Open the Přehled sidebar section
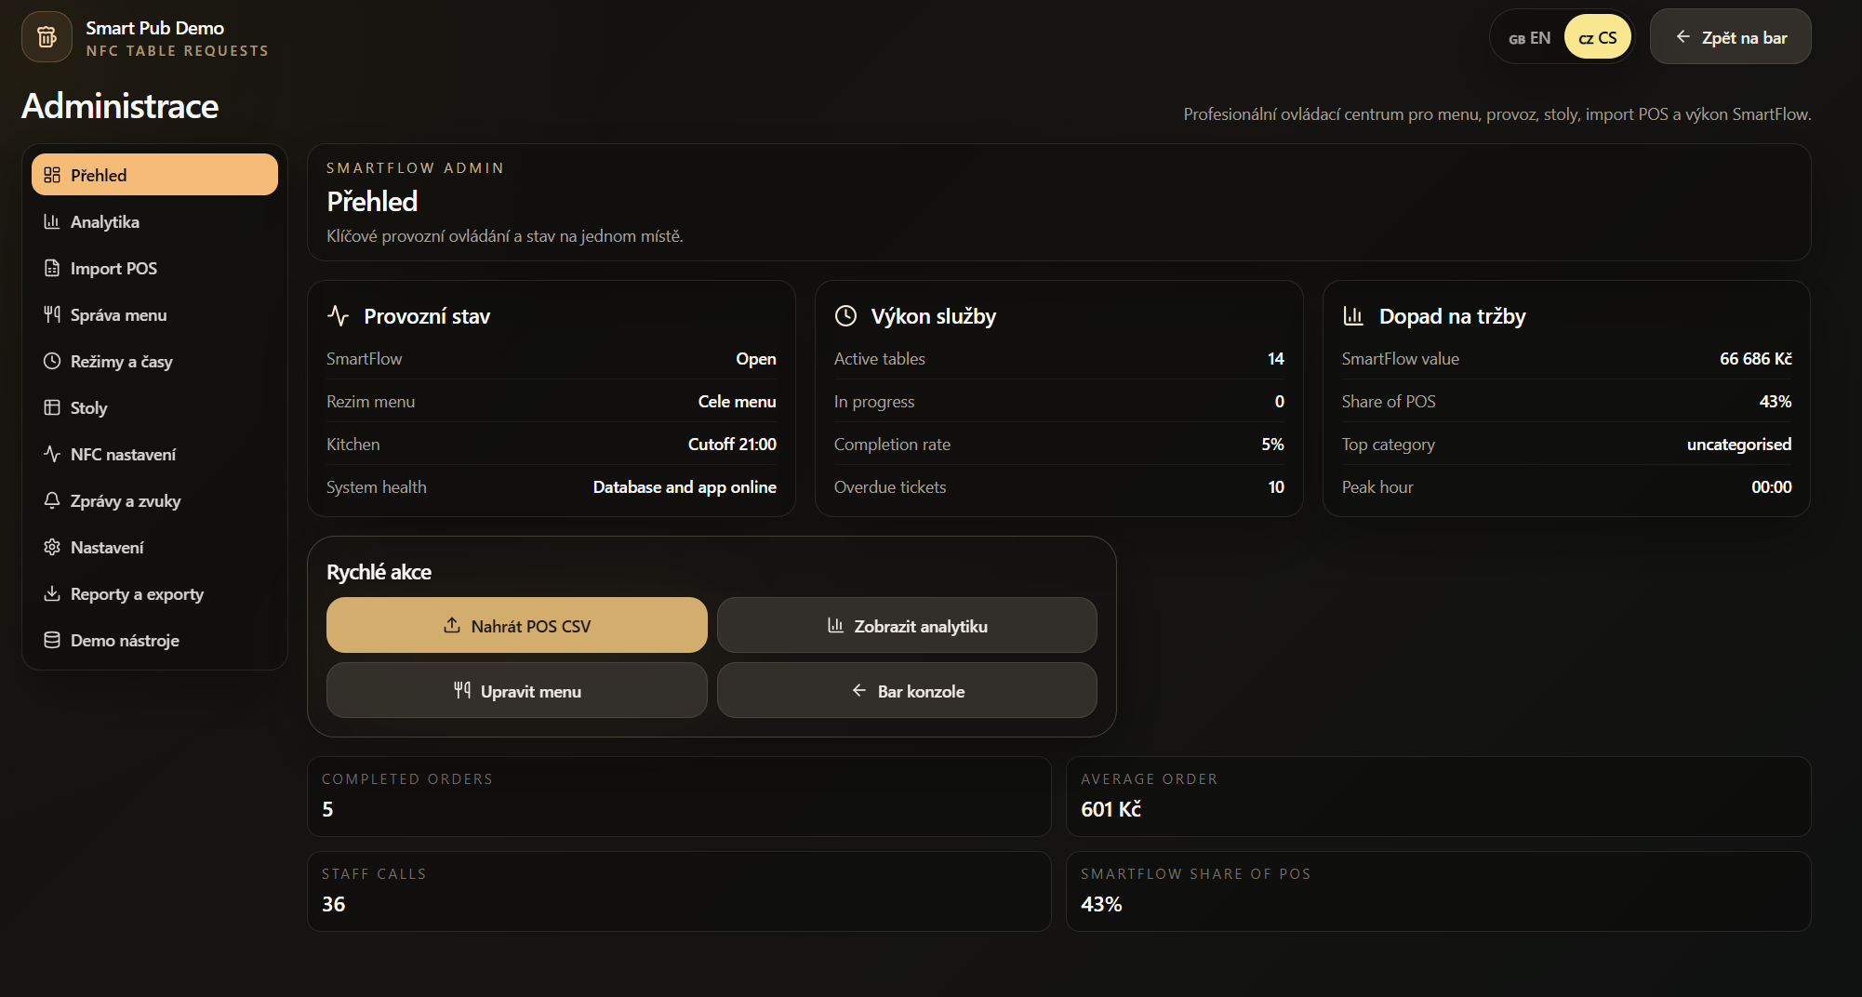 tap(154, 175)
